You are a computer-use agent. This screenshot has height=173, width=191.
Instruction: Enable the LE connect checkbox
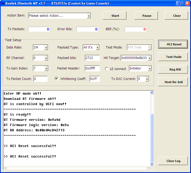(107, 69)
